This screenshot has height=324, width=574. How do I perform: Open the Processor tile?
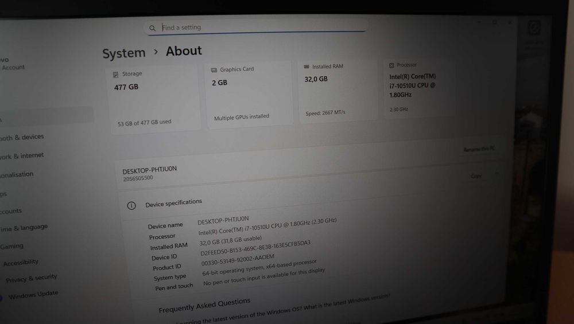point(419,89)
